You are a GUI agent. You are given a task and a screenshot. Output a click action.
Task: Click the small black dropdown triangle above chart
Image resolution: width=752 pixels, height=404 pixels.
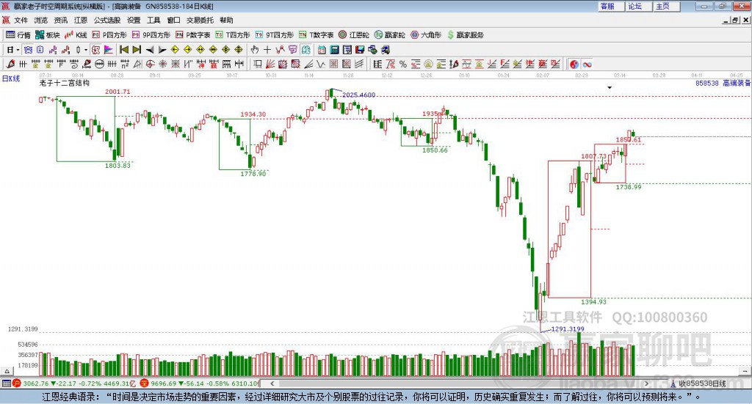point(610,87)
